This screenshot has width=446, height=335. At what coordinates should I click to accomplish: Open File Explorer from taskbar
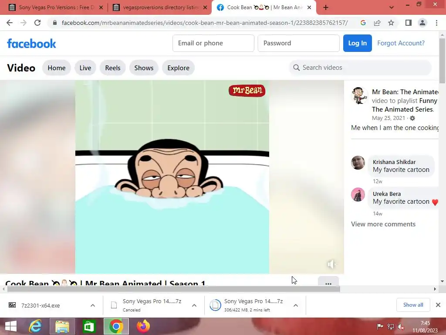tap(62, 326)
